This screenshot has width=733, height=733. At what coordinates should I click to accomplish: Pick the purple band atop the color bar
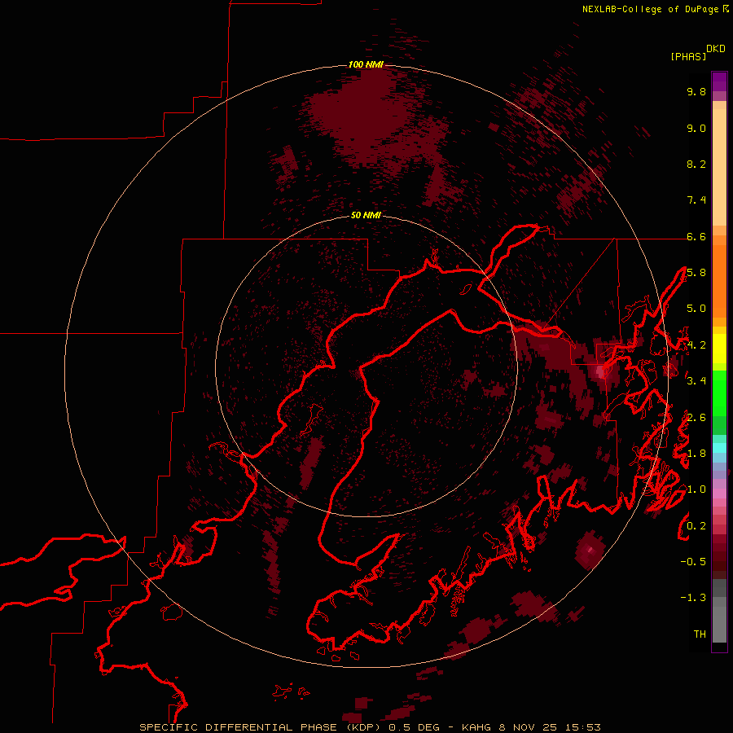(x=719, y=81)
